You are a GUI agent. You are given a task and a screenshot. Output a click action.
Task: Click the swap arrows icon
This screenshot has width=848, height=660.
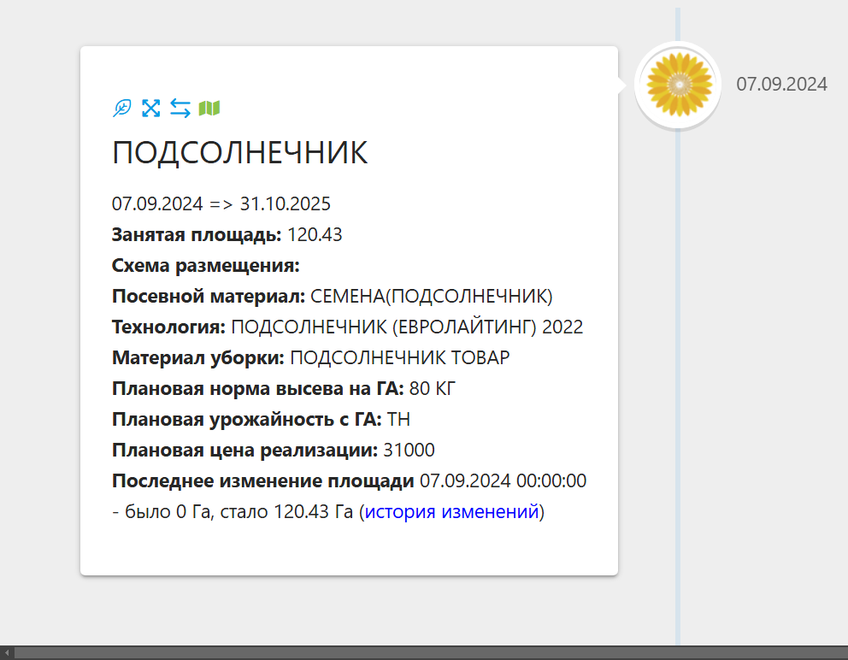tap(180, 109)
